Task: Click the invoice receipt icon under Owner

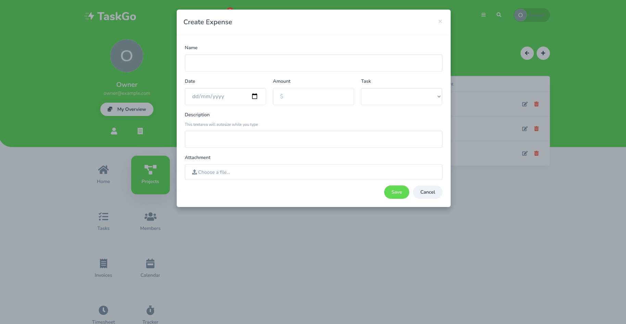Action: (x=140, y=131)
